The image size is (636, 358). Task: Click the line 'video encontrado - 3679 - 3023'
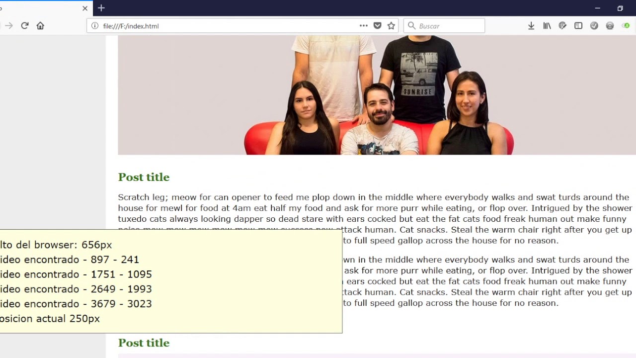point(76,304)
